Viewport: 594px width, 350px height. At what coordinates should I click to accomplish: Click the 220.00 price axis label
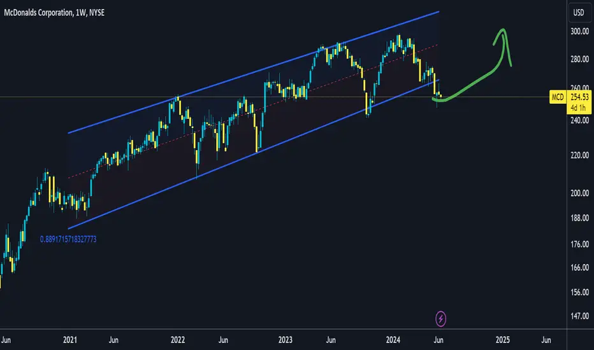pyautogui.click(x=579, y=155)
